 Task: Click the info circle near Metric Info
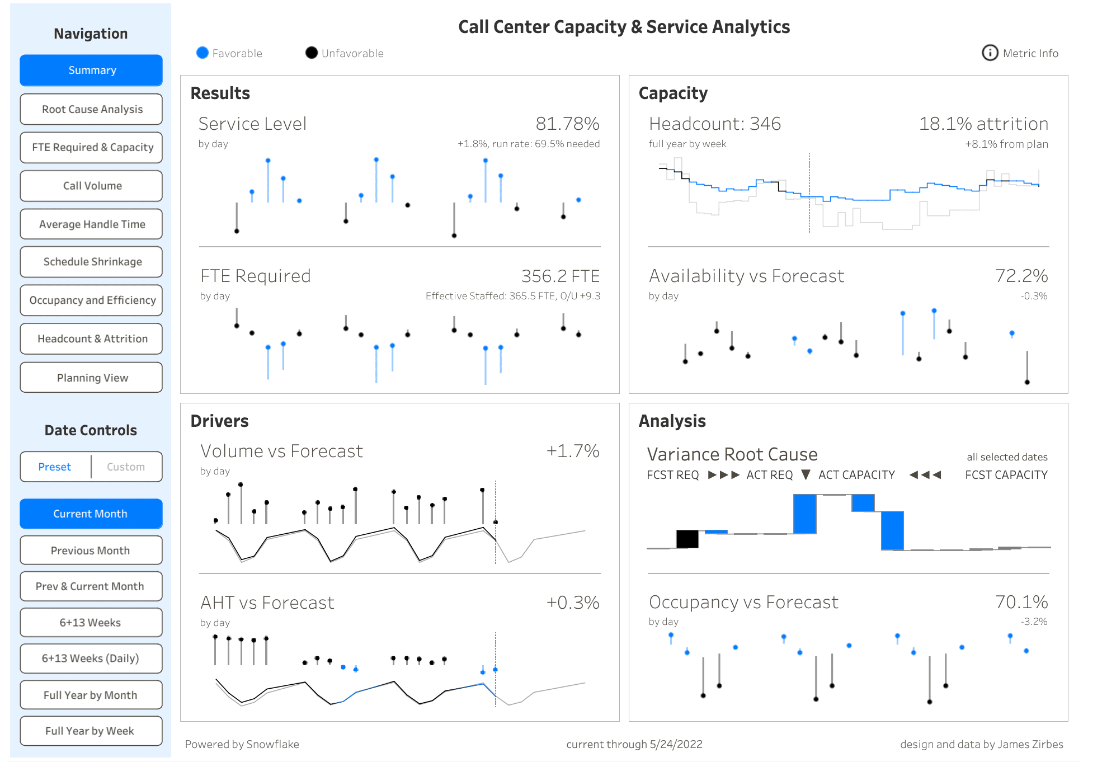(990, 53)
